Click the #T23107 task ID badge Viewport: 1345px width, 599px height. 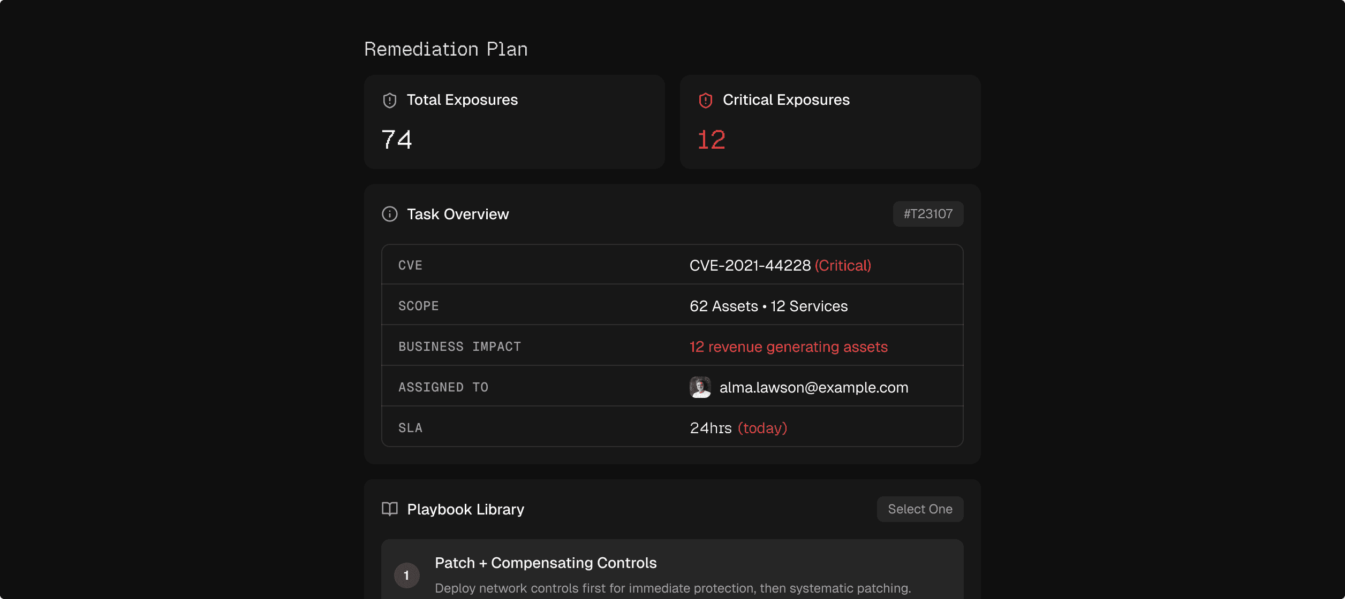tap(928, 214)
